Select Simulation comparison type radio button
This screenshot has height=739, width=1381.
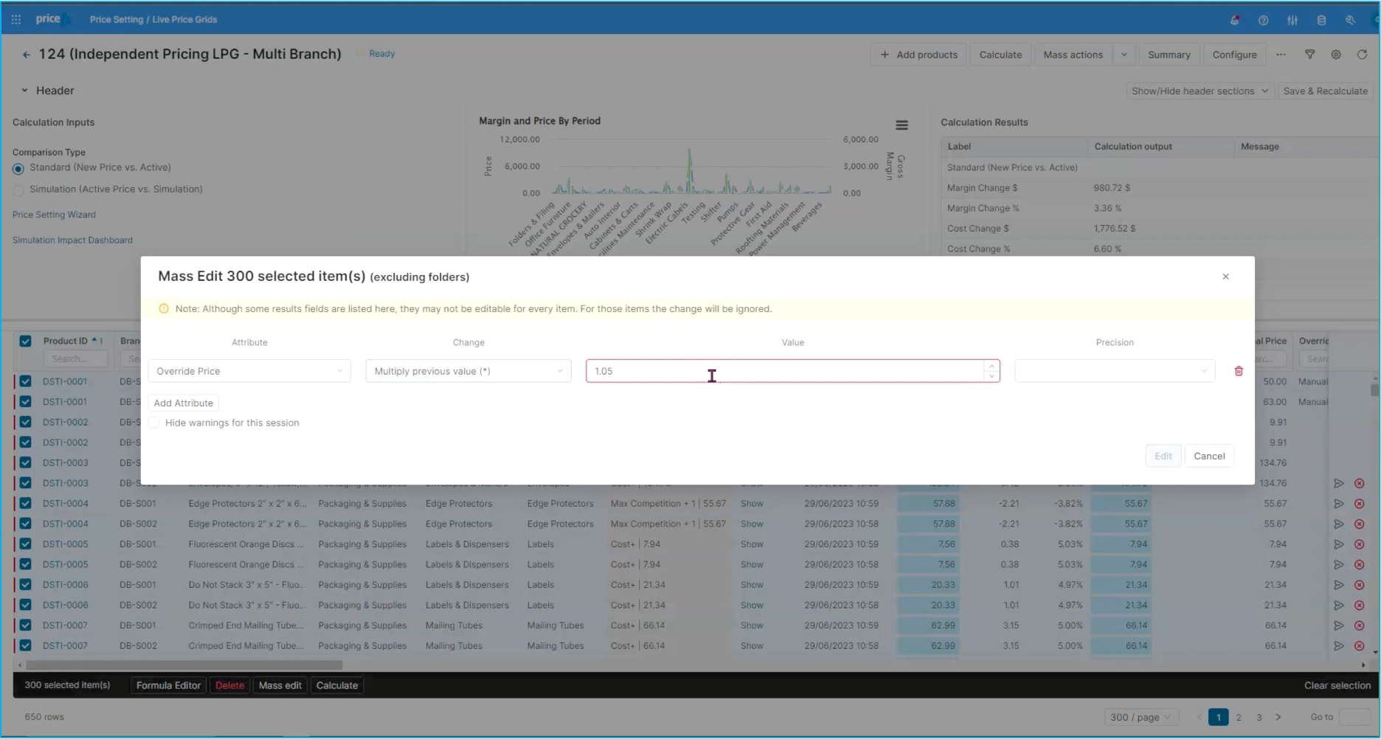point(18,190)
